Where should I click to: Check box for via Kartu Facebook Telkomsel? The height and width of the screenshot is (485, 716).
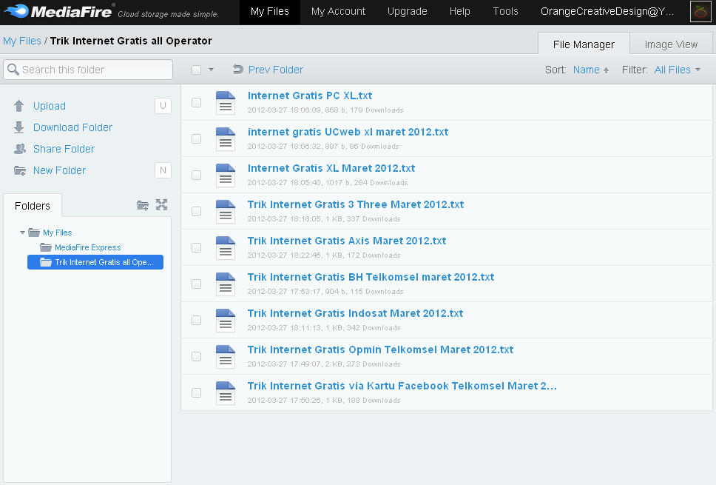[x=196, y=392]
